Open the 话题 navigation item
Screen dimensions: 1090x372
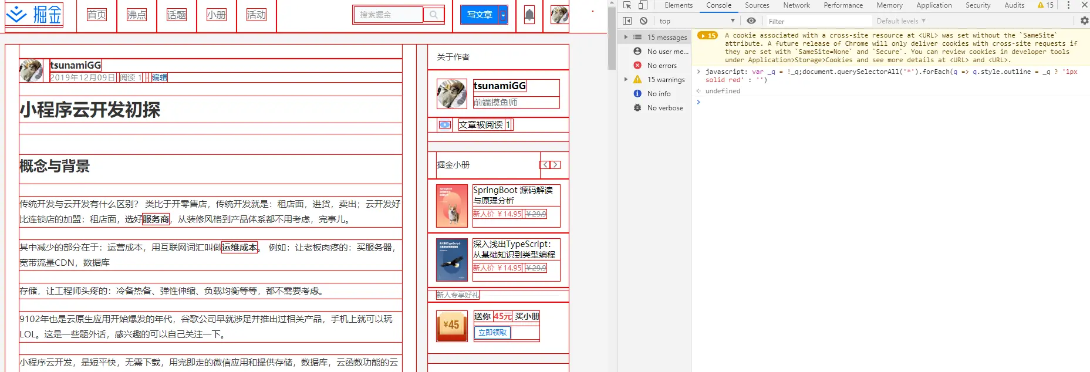[x=176, y=15]
